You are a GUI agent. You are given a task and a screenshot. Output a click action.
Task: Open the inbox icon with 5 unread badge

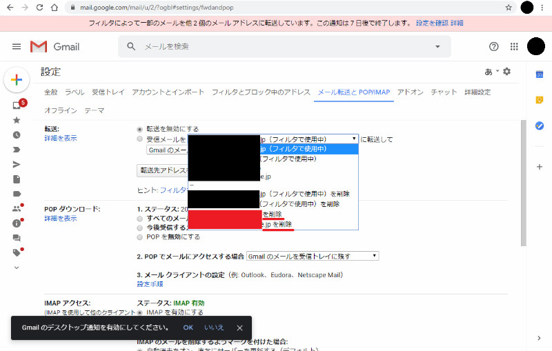click(17, 105)
